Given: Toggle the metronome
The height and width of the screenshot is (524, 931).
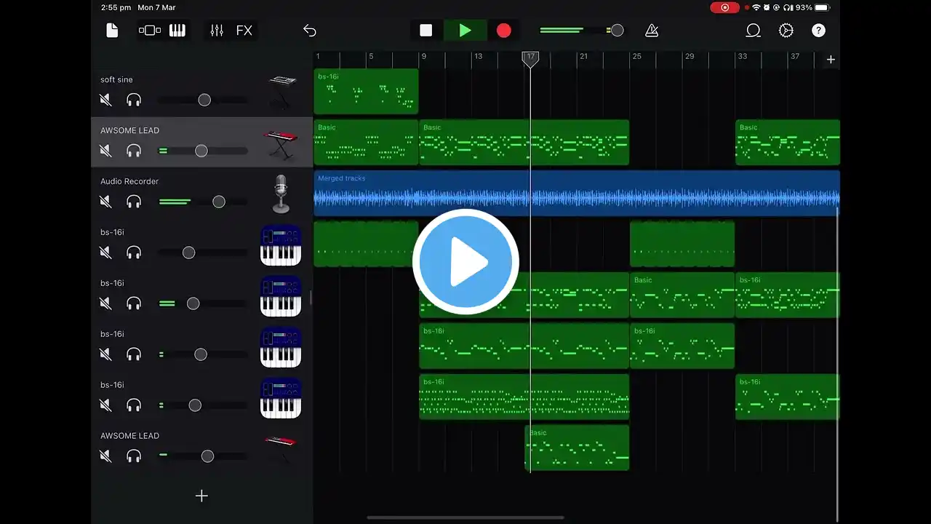Looking at the screenshot, I should click(652, 31).
